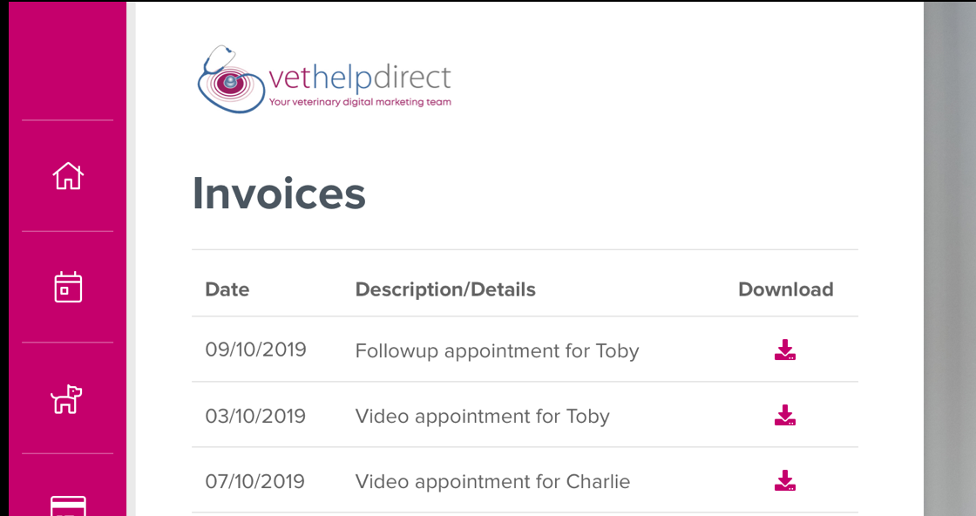The height and width of the screenshot is (516, 976).
Task: Click the Description/Details column header
Action: pos(445,289)
